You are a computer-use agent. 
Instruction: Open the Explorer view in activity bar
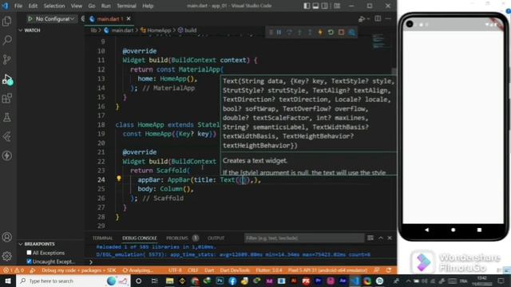pos(7,22)
